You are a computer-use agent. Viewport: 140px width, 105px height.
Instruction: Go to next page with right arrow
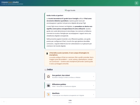point(136,102)
